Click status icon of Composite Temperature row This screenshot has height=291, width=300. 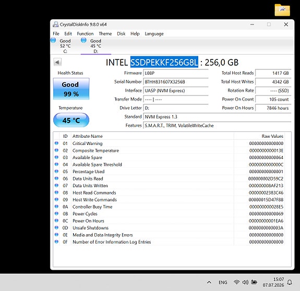[x=56, y=150]
